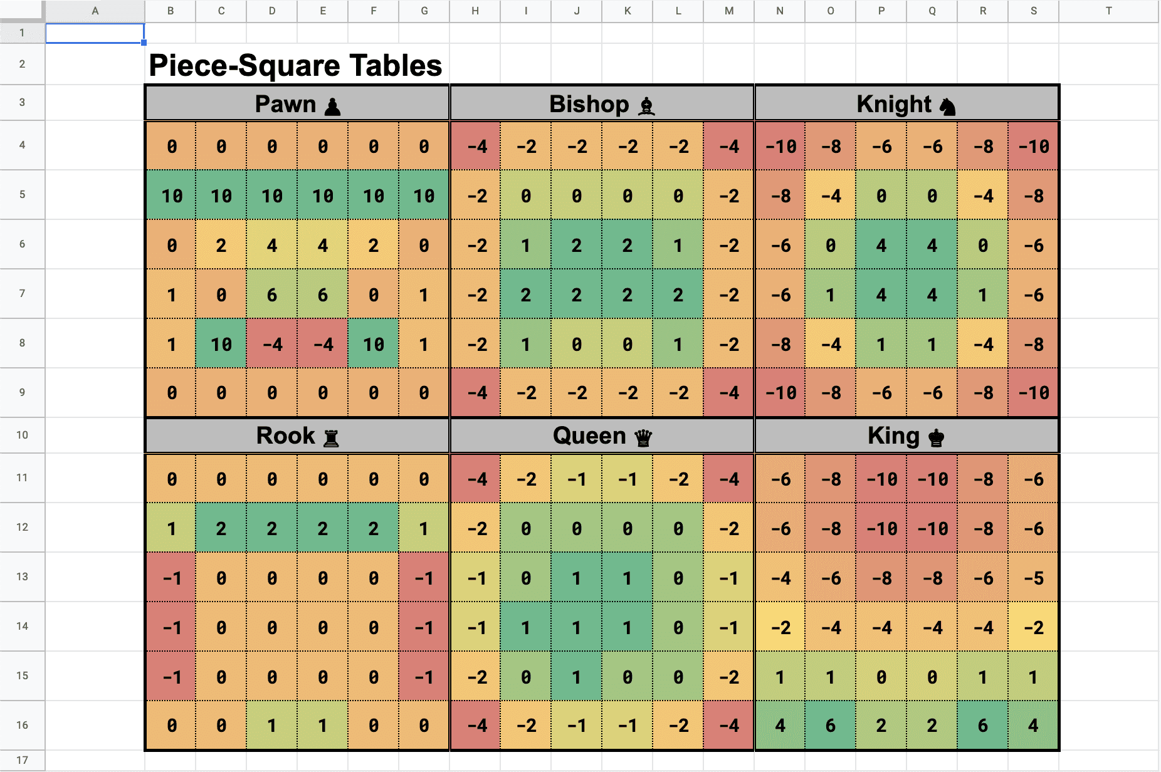This screenshot has height=772, width=1161.
Task: Click the king piece icon in the King header
Action: point(935,436)
